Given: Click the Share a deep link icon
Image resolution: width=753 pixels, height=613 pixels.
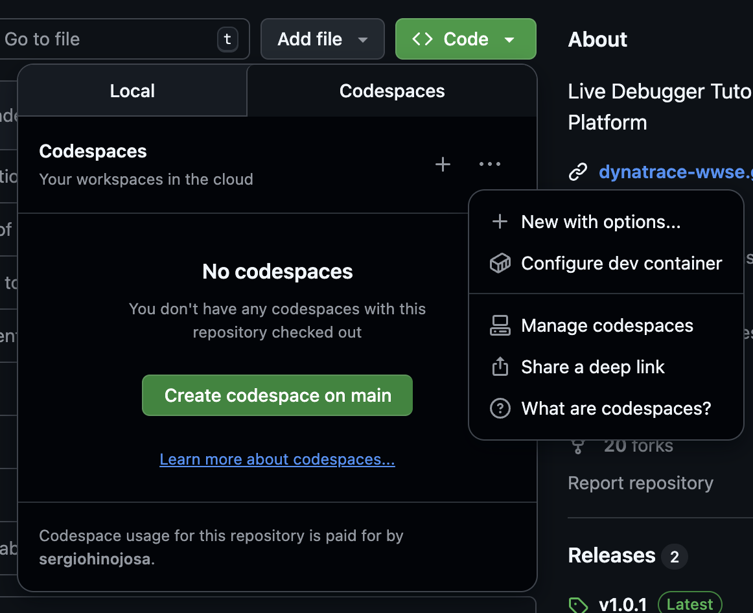Looking at the screenshot, I should 500,367.
